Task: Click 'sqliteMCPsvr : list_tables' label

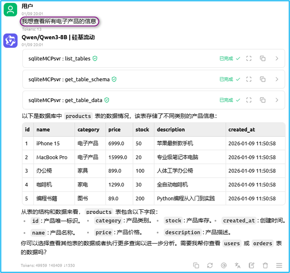Action: pos(59,58)
